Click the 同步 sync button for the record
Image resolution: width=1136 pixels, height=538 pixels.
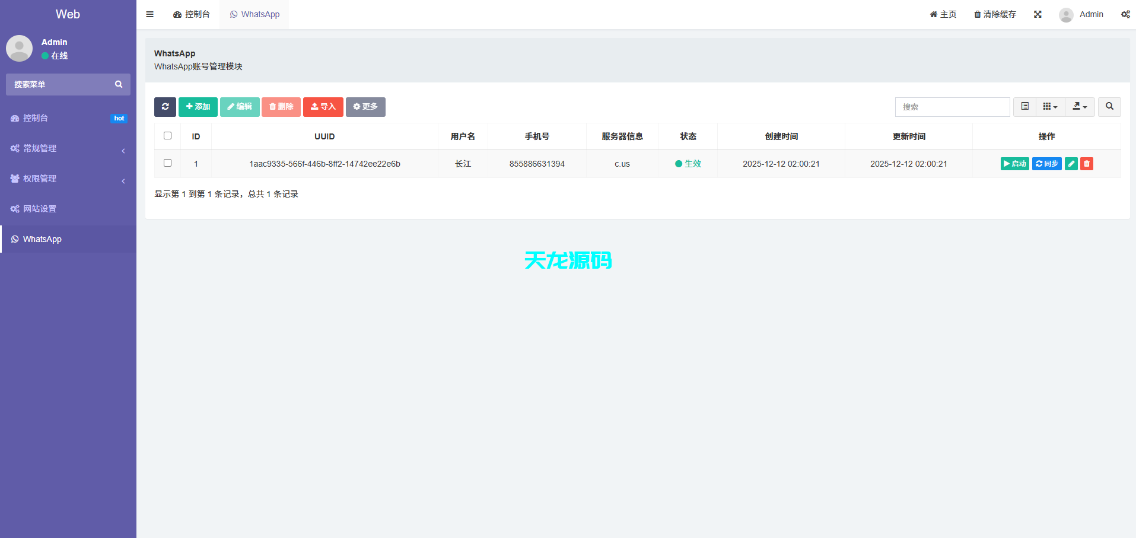click(1046, 164)
